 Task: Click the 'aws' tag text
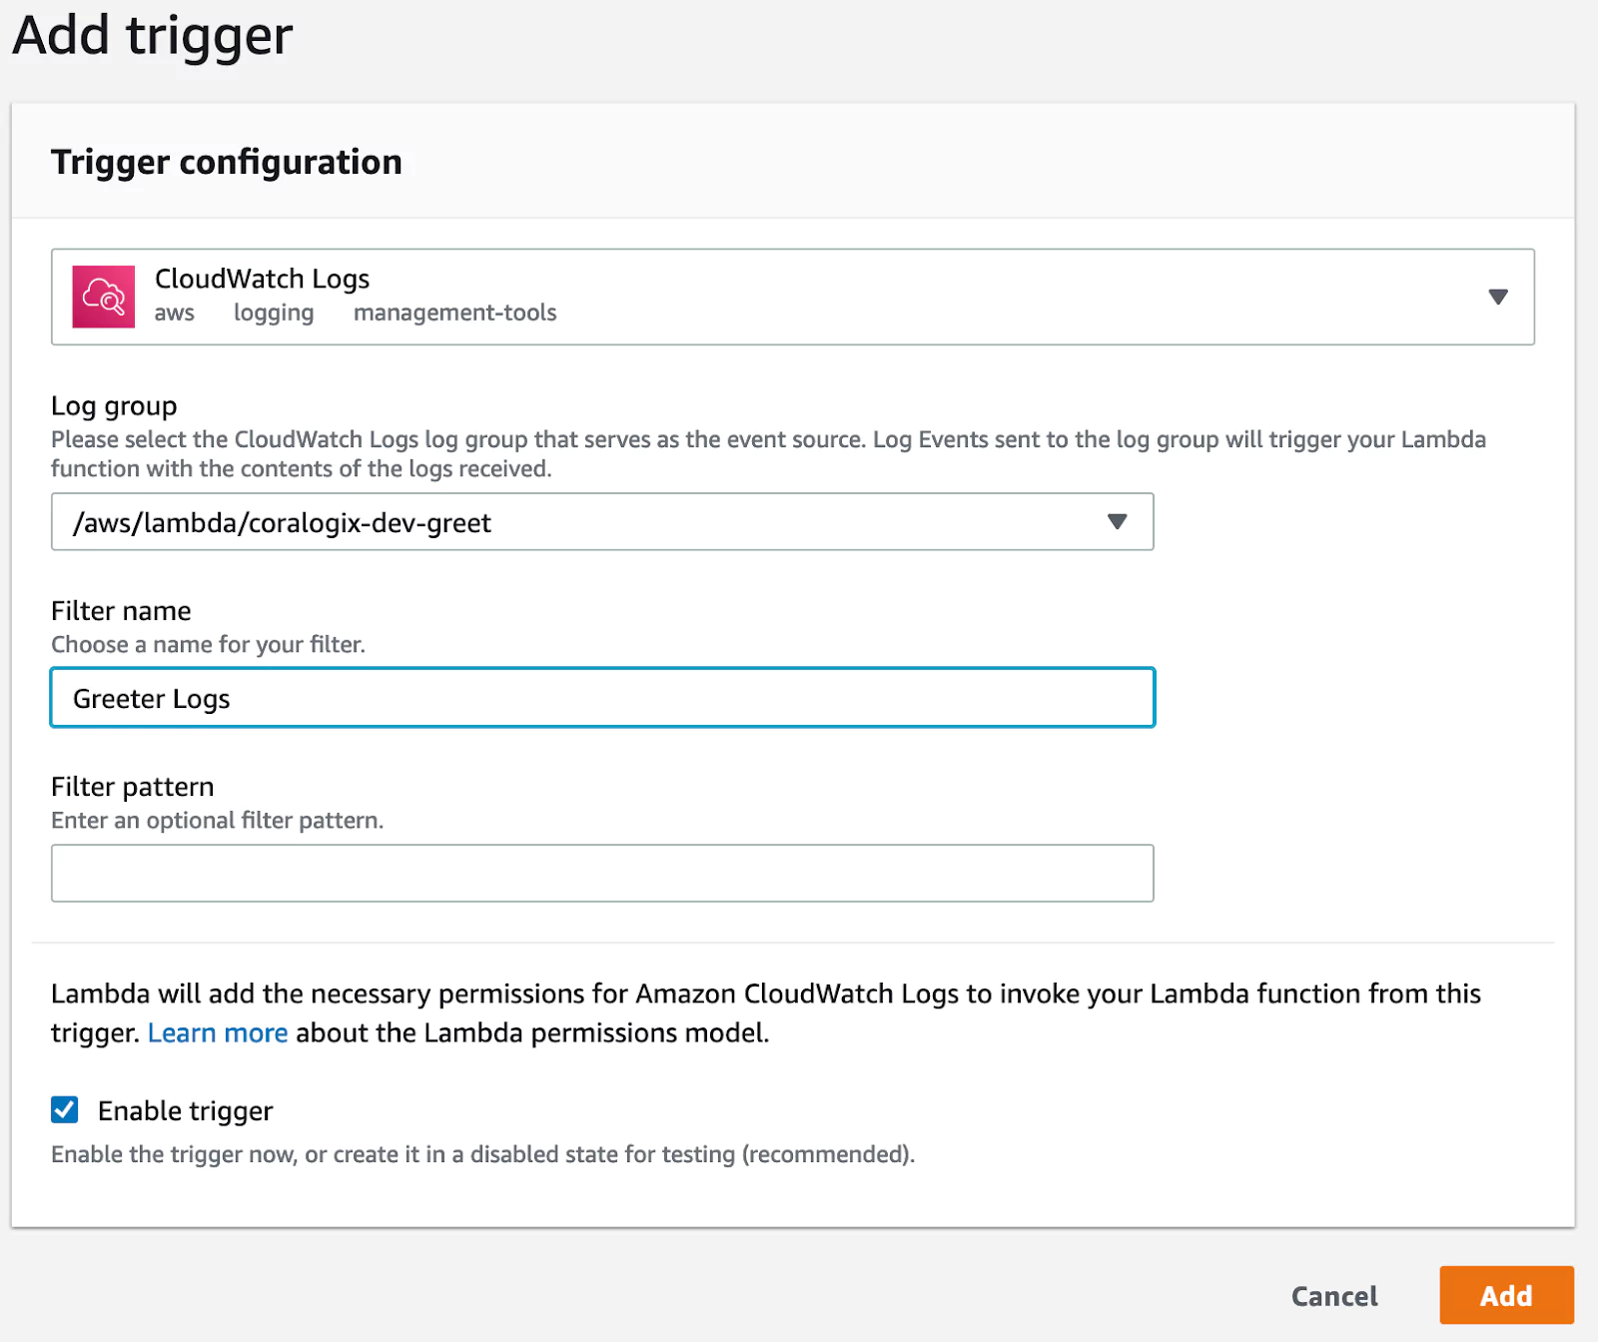[x=175, y=313]
